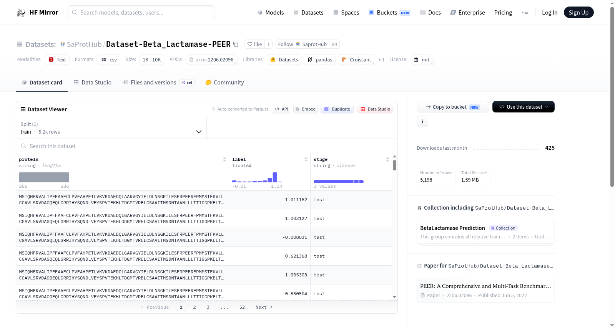The image size is (615, 329).
Task: Open Datasets in the top navigation
Action: click(x=308, y=13)
